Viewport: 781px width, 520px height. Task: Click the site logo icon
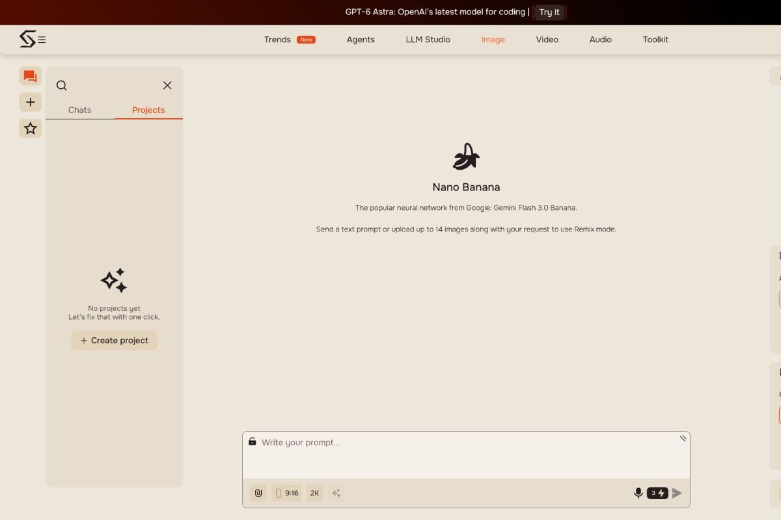tap(27, 39)
